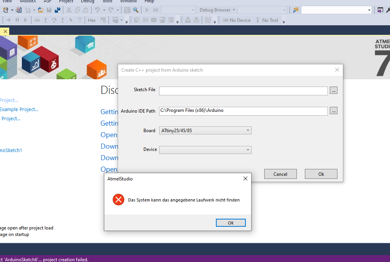Click the Hex display toggle
This screenshot has height=262, width=390.
click(x=92, y=20)
